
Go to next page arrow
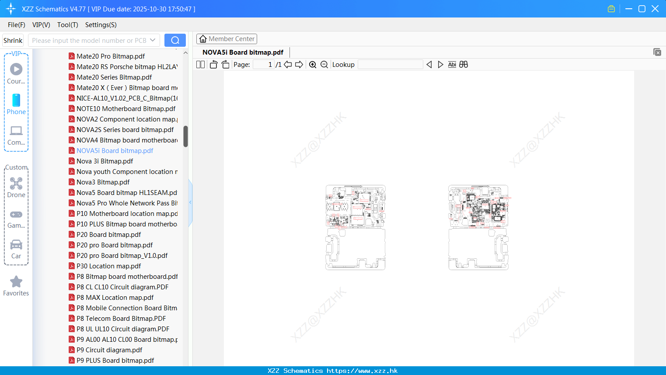click(x=299, y=64)
